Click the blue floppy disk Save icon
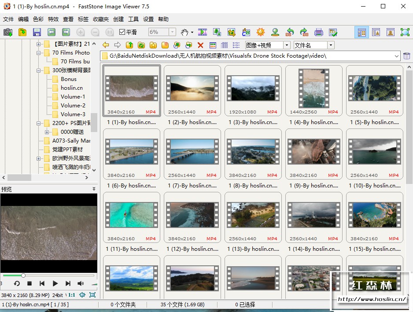The width and height of the screenshot is (413, 312). (x=37, y=32)
